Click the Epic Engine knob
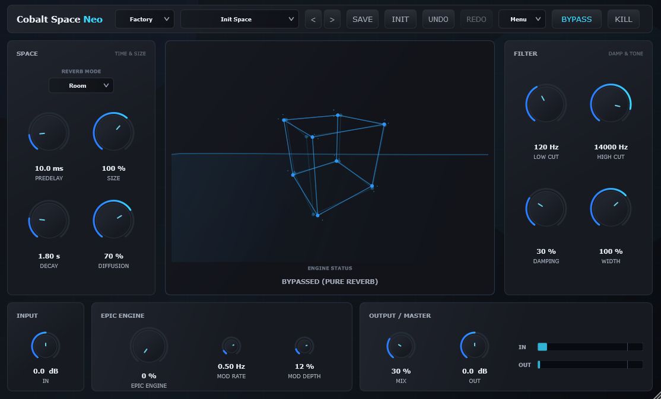The width and height of the screenshot is (661, 399). click(149, 346)
